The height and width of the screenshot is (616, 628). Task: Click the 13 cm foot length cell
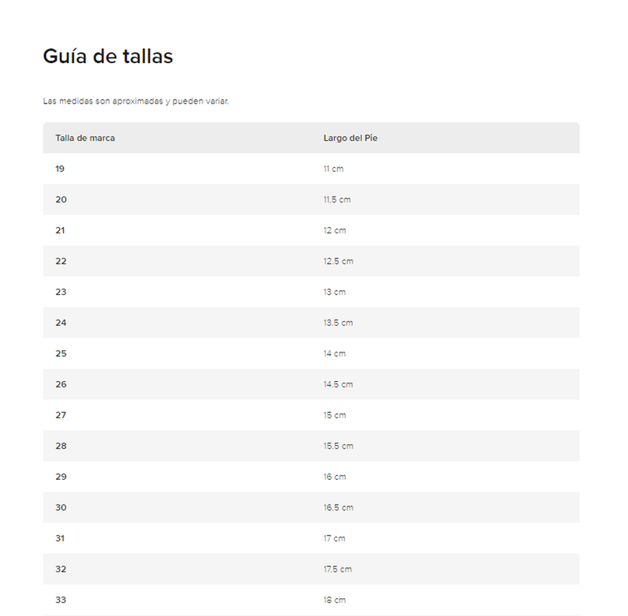335,292
